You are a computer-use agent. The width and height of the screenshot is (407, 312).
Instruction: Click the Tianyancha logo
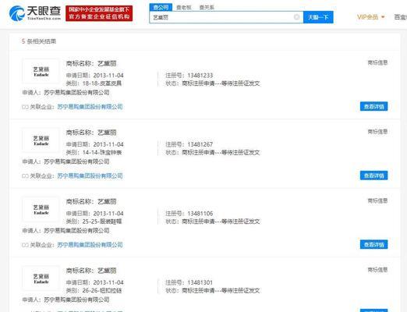click(35, 13)
